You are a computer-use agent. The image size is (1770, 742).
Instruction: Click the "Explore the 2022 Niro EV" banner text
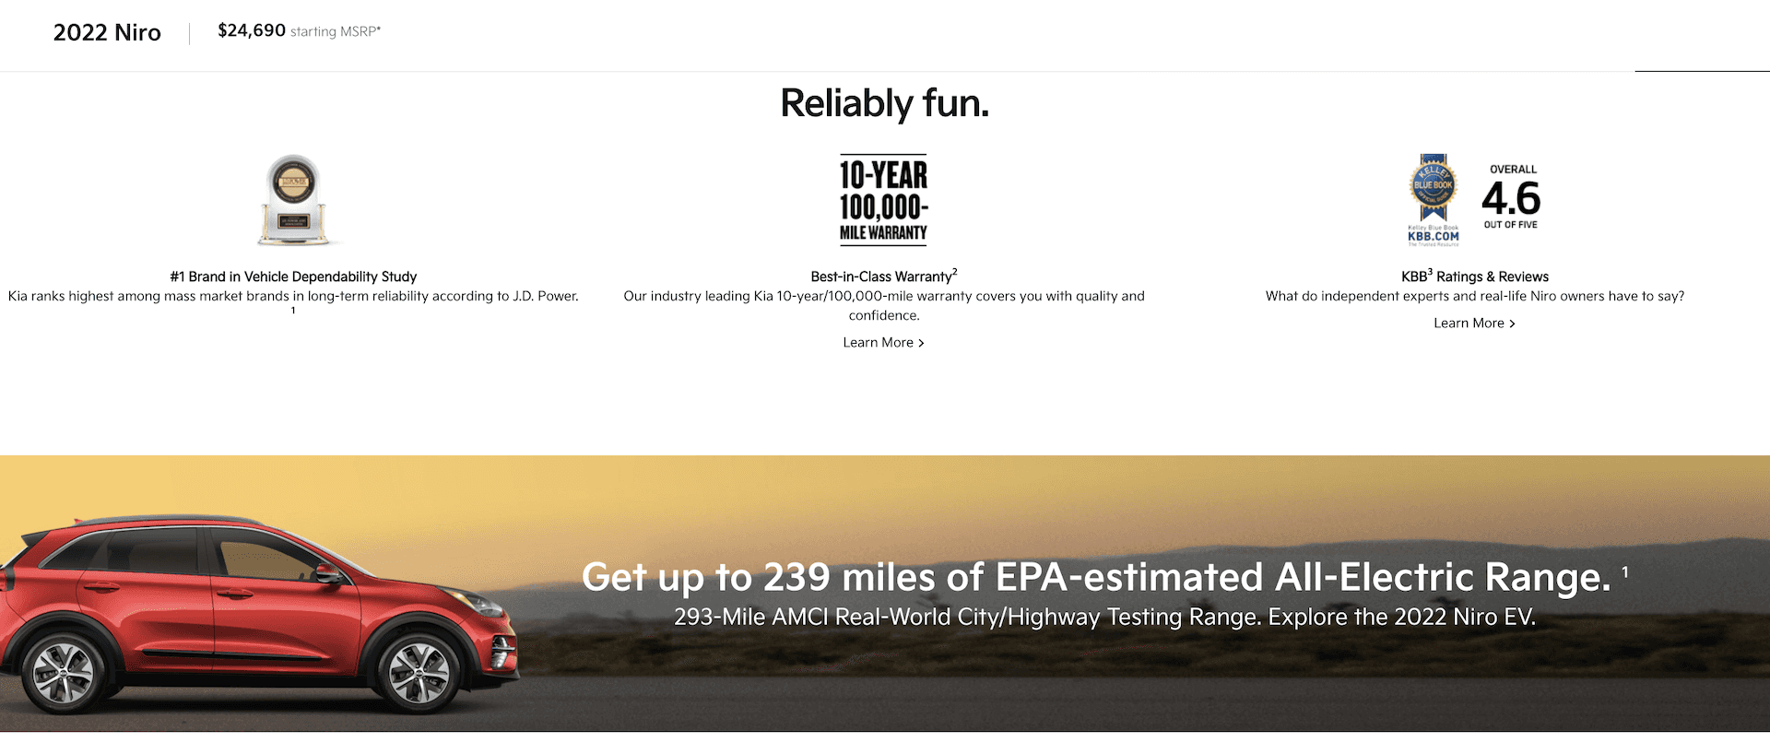(1401, 617)
